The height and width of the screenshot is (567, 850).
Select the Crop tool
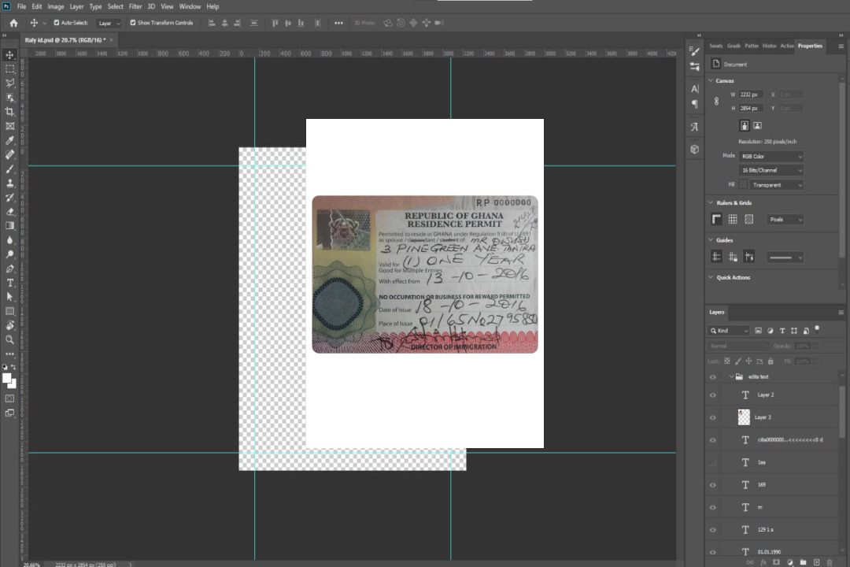click(10, 112)
